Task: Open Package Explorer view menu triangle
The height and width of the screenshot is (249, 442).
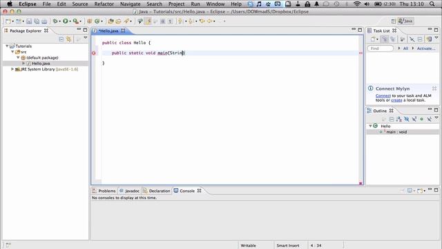Action: click(86, 37)
